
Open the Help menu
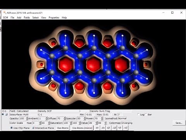pos(64,17)
